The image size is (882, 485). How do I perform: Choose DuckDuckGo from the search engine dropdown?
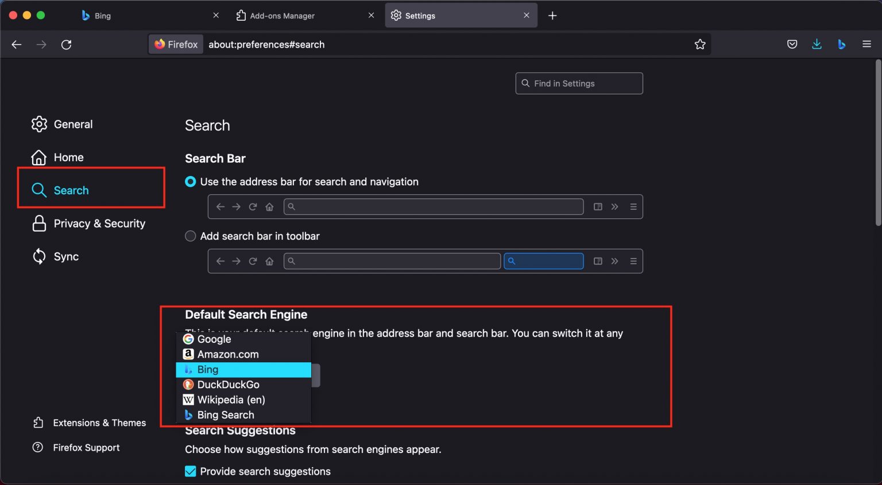pyautogui.click(x=228, y=385)
